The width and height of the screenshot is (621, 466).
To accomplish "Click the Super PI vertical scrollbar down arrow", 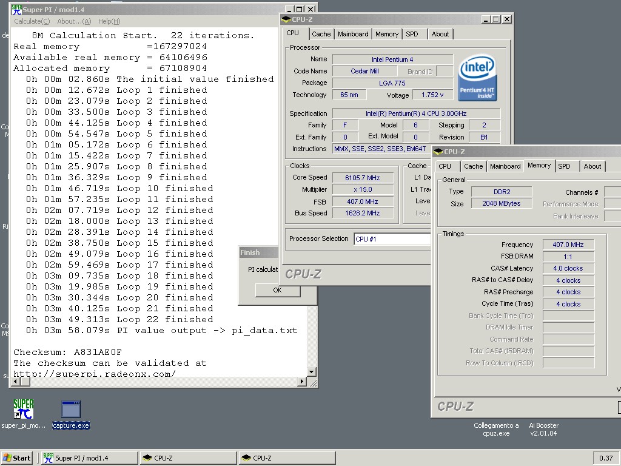I will tap(312, 372).
